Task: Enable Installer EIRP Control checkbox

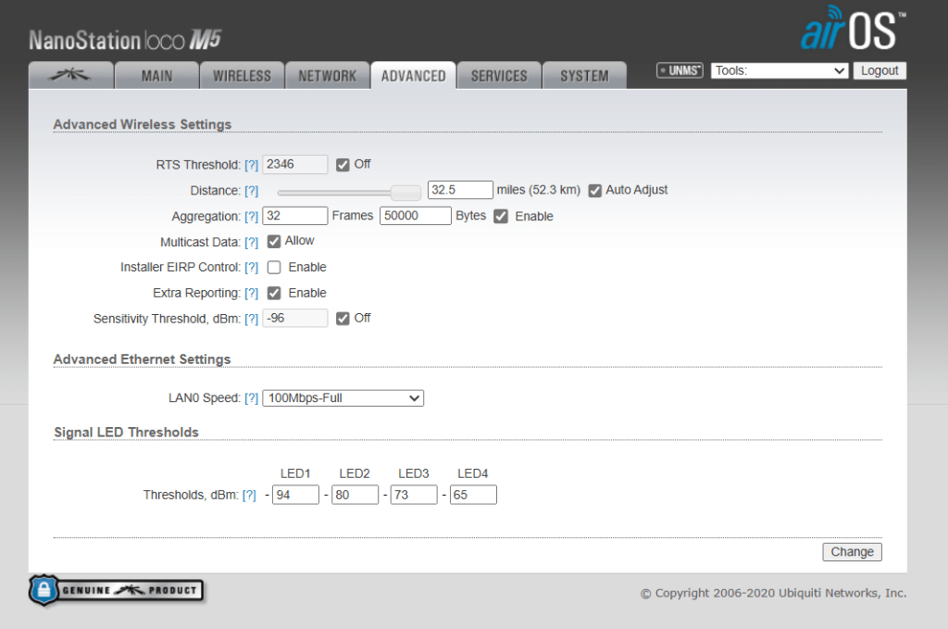Action: [274, 268]
